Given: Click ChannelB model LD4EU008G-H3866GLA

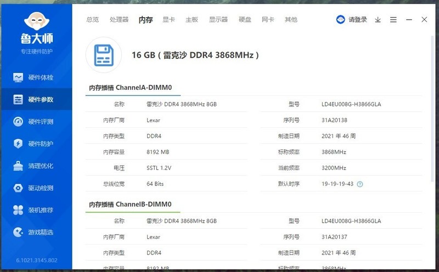Looking at the screenshot, I should [x=351, y=221].
